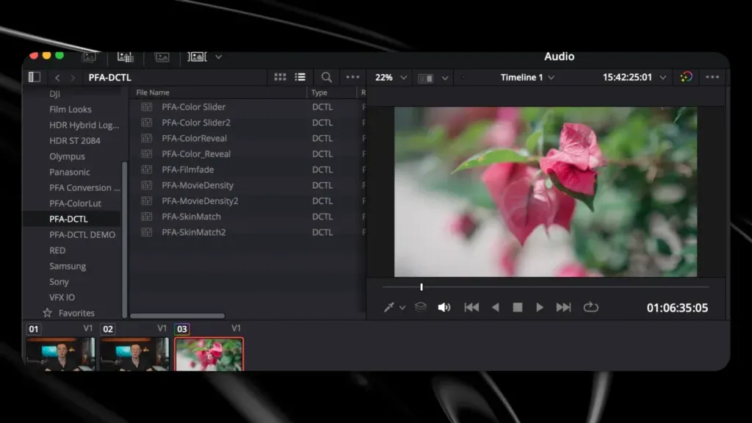The width and height of the screenshot is (752, 423).
Task: Open the LUT search magnifier
Action: [x=327, y=77]
